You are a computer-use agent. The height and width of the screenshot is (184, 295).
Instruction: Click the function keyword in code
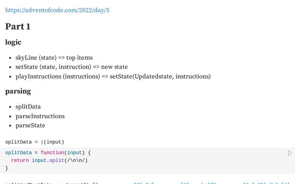(x=52, y=153)
